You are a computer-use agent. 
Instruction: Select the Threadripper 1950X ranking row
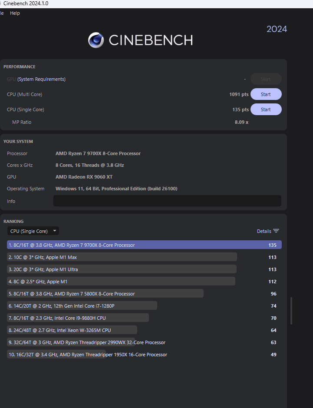144,355
